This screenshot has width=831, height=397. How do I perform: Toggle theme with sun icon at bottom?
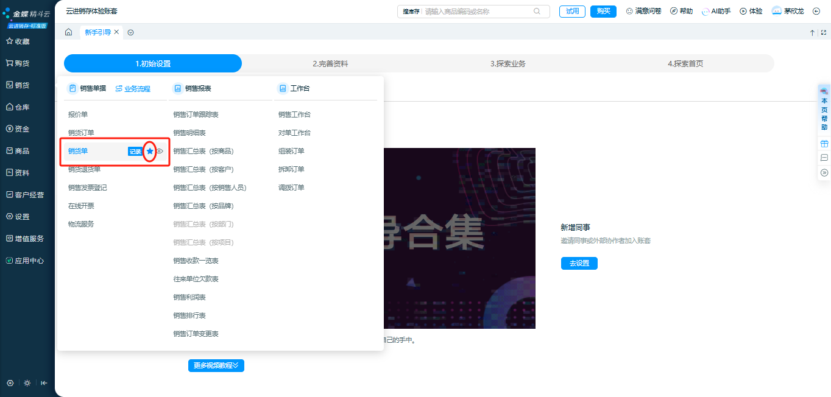[27, 383]
